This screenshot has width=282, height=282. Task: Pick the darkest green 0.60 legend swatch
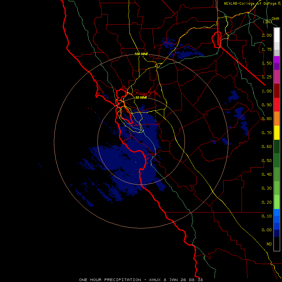277,147
